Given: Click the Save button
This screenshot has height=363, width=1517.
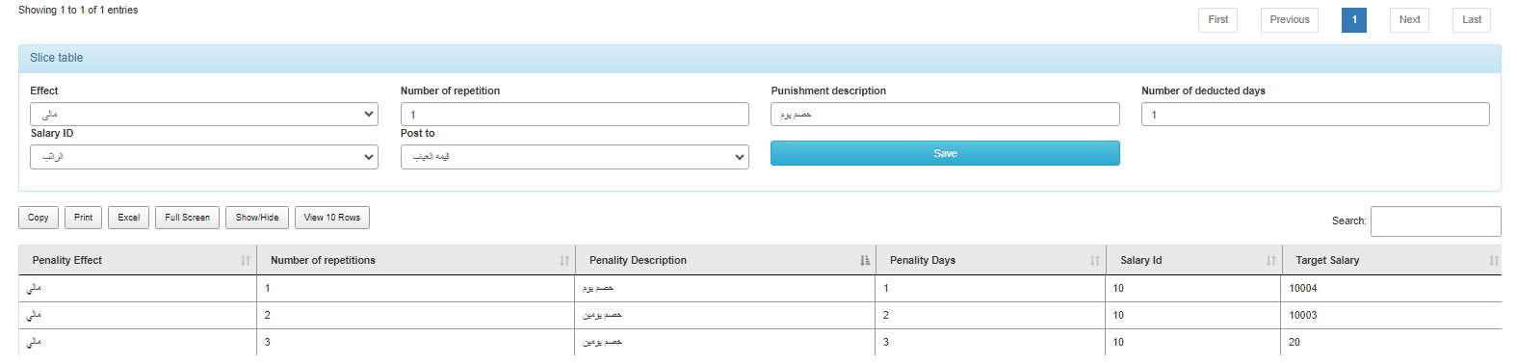Looking at the screenshot, I should (945, 153).
